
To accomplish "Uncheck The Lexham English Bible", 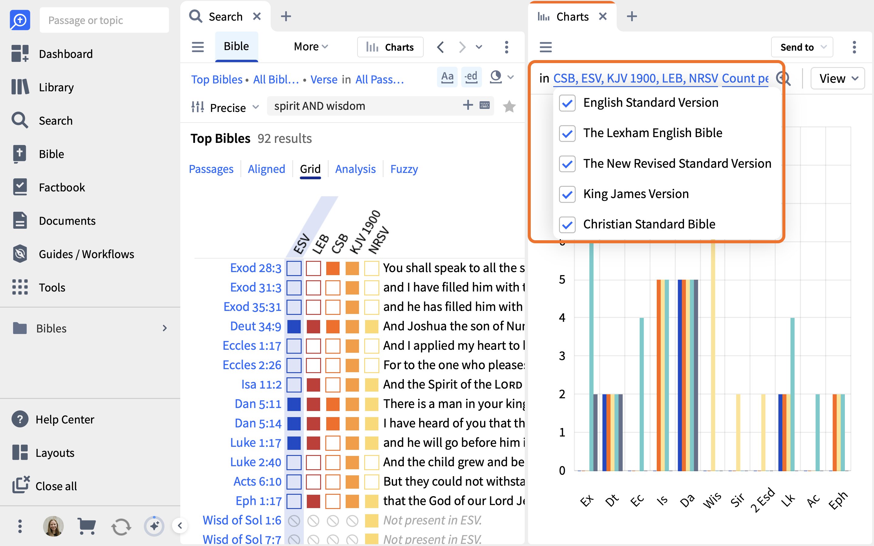I will pos(567,133).
